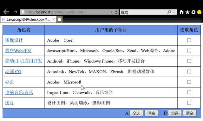Click the localhost address bar URL

(56, 12)
